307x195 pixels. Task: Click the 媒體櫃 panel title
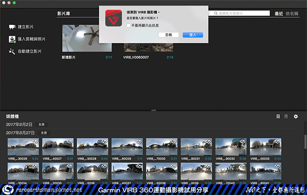(12, 116)
